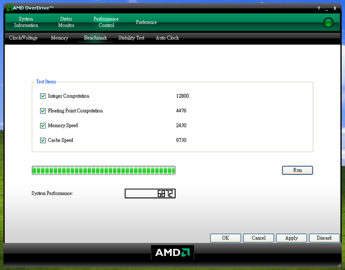Click the AMD OverDrive logo icon in title bar
Screen dimensions: 345x270
pyautogui.click(x=9, y=8)
